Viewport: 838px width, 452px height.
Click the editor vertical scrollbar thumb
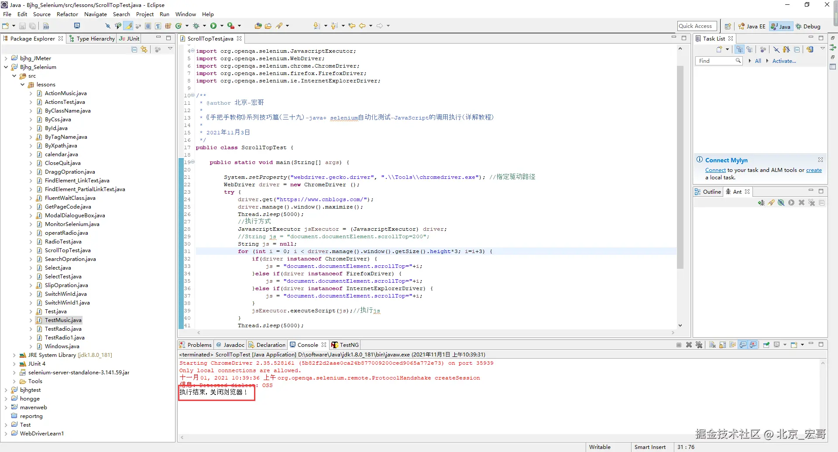680,167
